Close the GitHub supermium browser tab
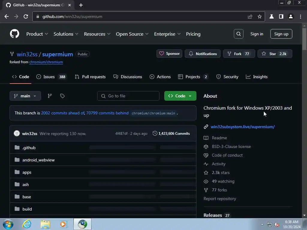The image size is (307, 230). click(x=70, y=5)
